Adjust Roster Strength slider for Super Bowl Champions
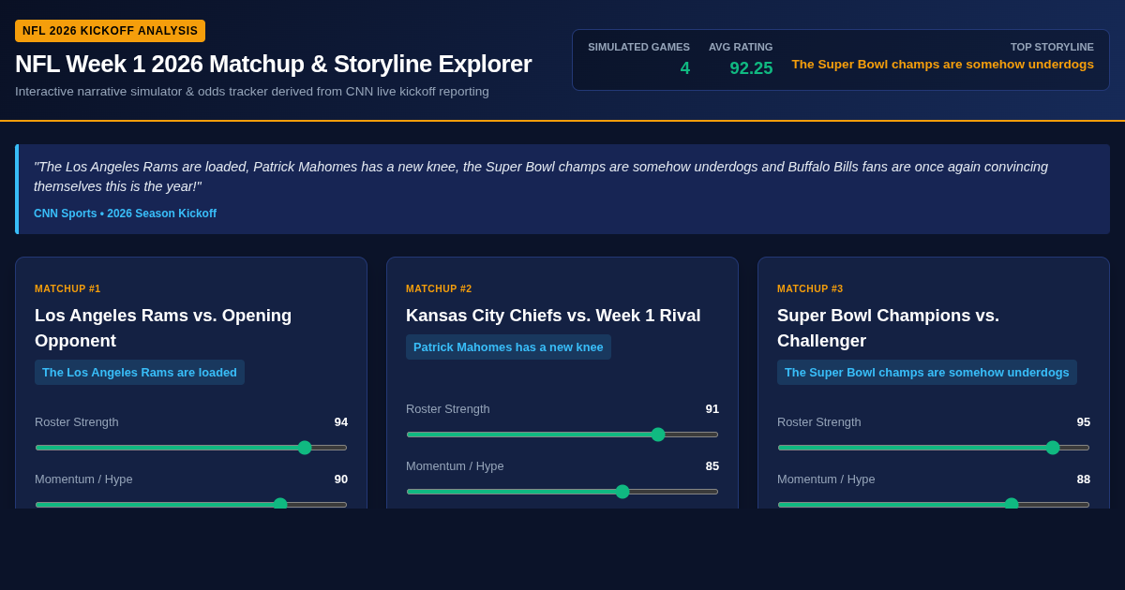Image resolution: width=1125 pixels, height=590 pixels. (x=934, y=448)
